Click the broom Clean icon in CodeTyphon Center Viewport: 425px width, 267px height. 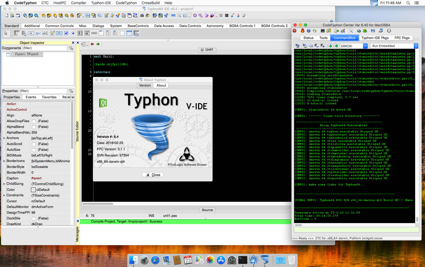click(x=343, y=31)
